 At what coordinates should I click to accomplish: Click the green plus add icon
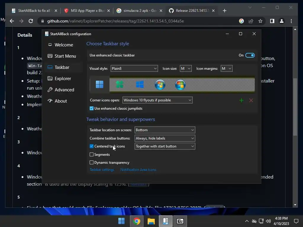tap(241, 100)
